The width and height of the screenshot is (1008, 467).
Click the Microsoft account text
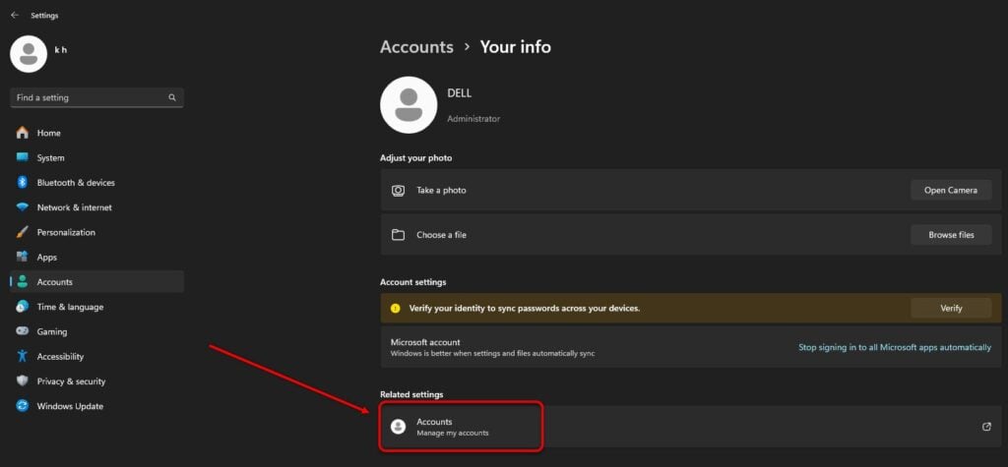click(425, 342)
